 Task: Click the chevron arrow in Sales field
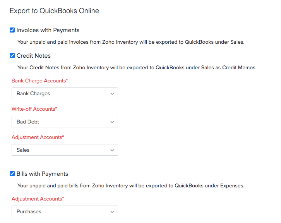click(x=112, y=150)
